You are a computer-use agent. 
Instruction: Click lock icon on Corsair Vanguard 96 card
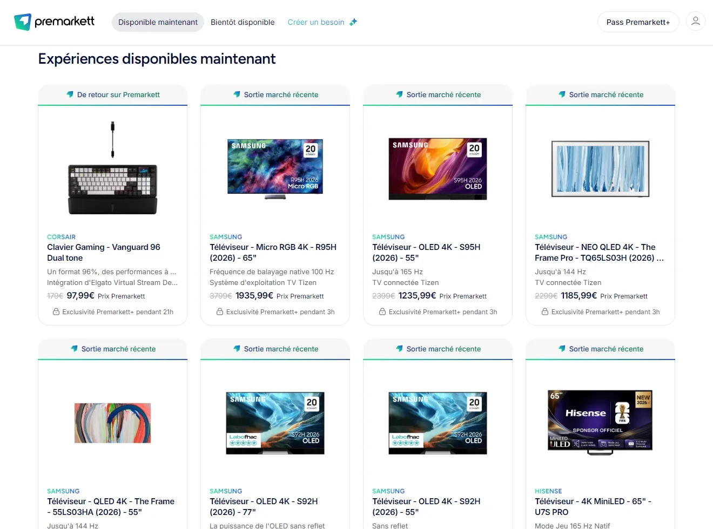[x=56, y=311]
